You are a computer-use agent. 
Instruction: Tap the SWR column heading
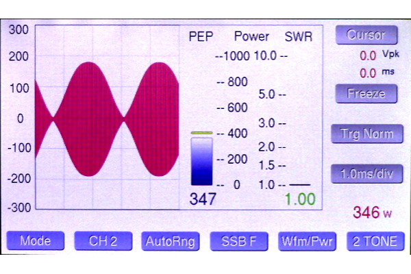(x=299, y=37)
